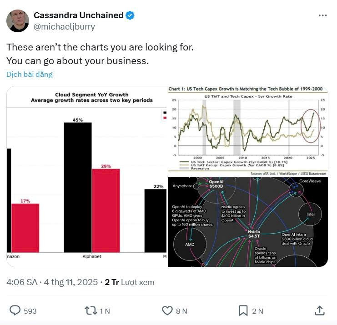Click the 2 N bookmarks count
The height and width of the screenshot is (325, 337).
coord(257,311)
